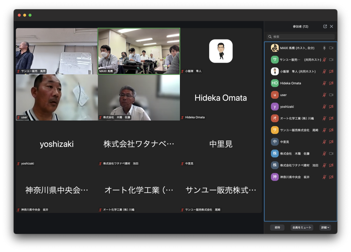Select オート化学工業 (株) 川嶋 in the participant list
Image resolution: width=351 pixels, height=252 pixels.
pyautogui.click(x=297, y=118)
